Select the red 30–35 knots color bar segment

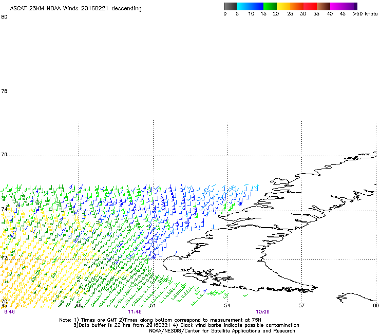coord(310,6)
